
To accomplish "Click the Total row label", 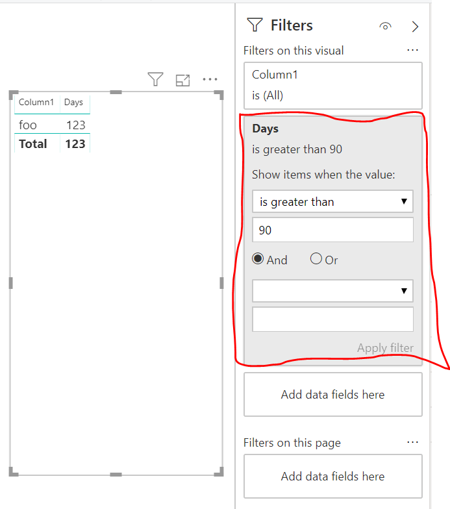I will [32, 144].
